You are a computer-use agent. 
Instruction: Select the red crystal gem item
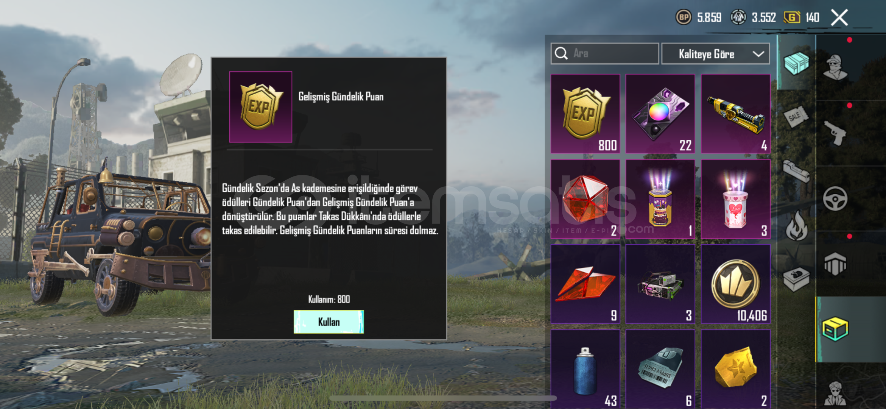(x=585, y=199)
